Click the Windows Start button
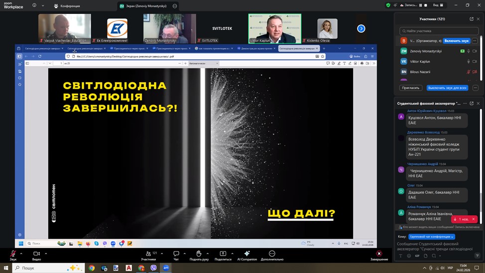This screenshot has width=485, height=273. point(6,268)
